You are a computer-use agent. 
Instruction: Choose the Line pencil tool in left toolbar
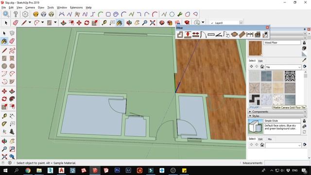pos(4,51)
